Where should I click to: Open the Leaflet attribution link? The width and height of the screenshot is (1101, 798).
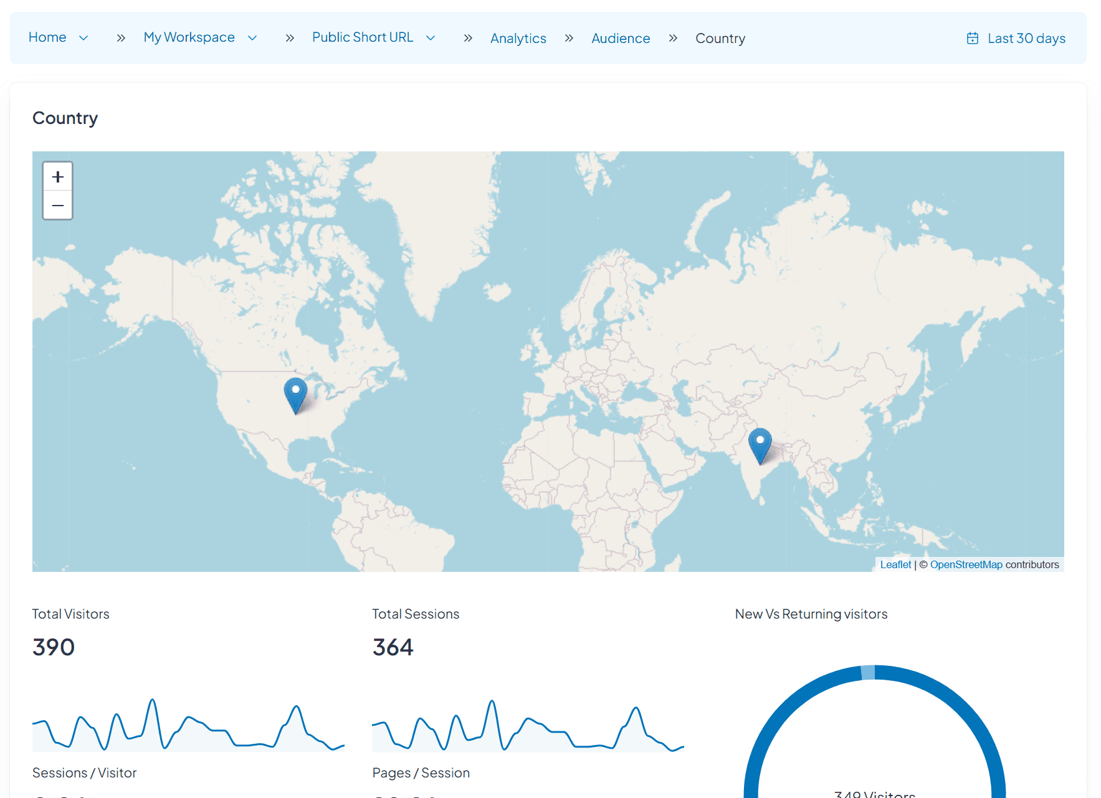click(x=895, y=564)
